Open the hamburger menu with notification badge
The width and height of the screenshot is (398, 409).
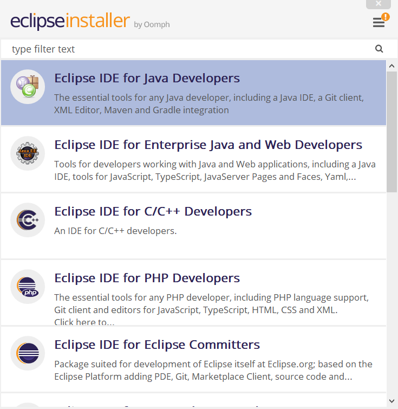coord(379,22)
